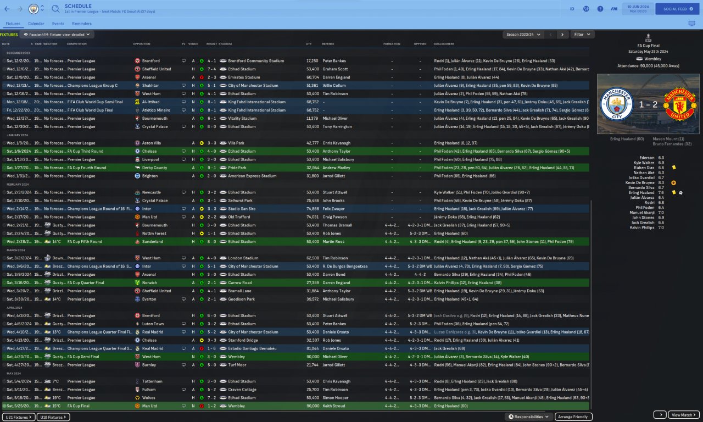Click the goal ball icon beside Erling Haaland's rating
Image resolution: width=703 pixels, height=422 pixels.
(x=681, y=193)
